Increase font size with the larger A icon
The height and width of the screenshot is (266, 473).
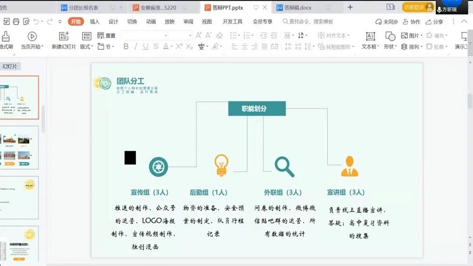[x=198, y=35]
